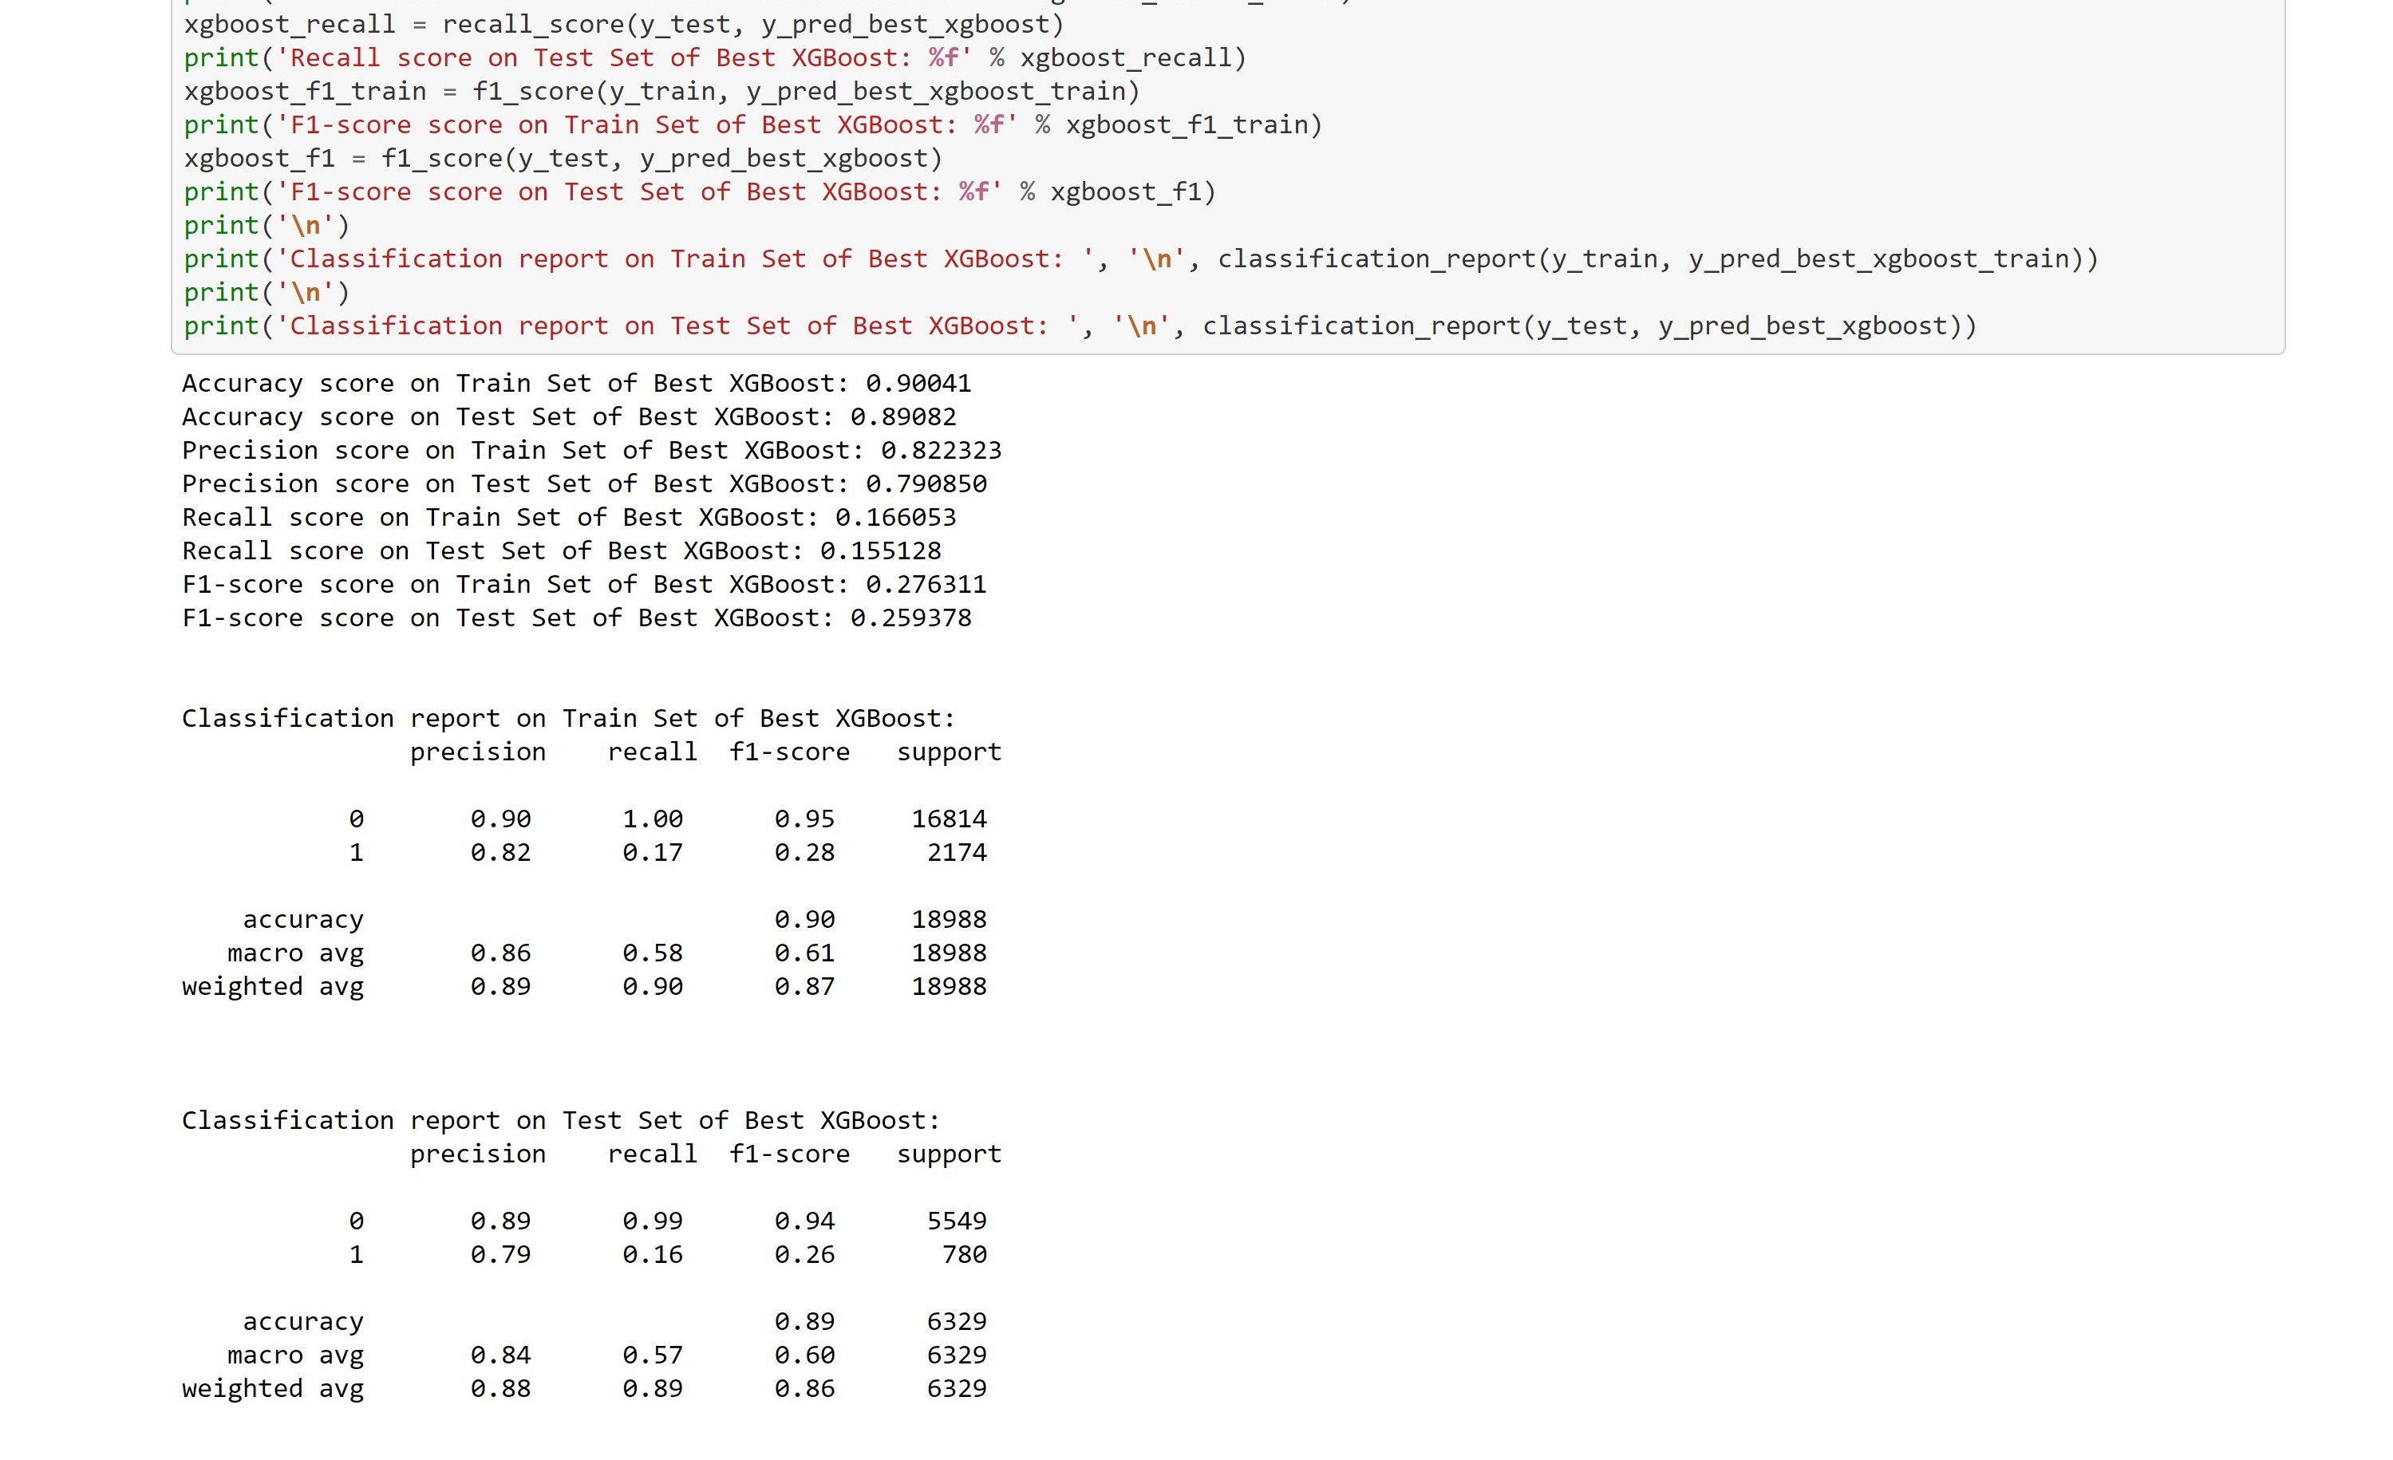Viewport: 2393px width, 1460px height.
Task: Select the class 1 precision 0.79 in test report
Action: 501,1254
